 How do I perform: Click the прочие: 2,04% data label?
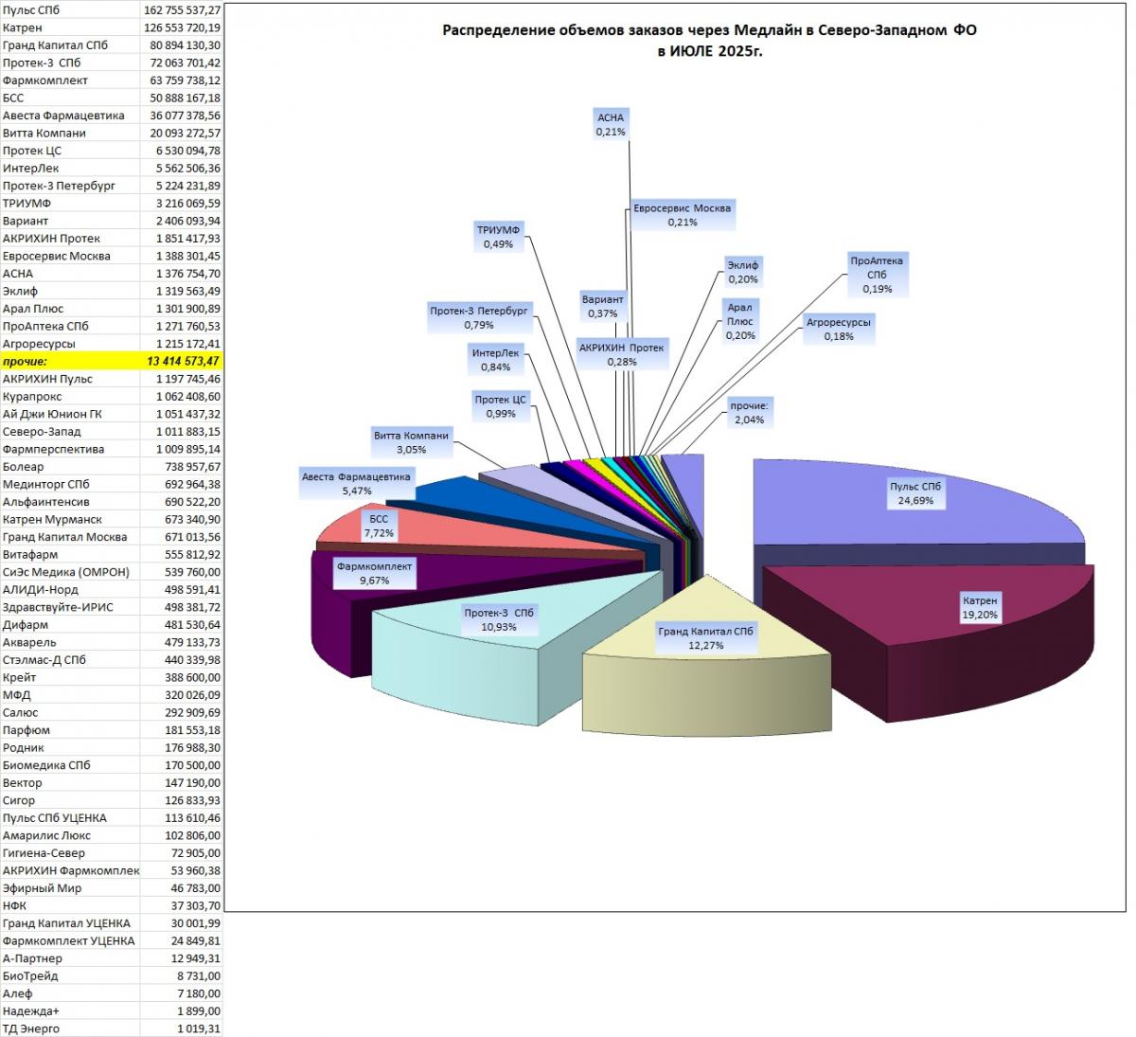750,412
